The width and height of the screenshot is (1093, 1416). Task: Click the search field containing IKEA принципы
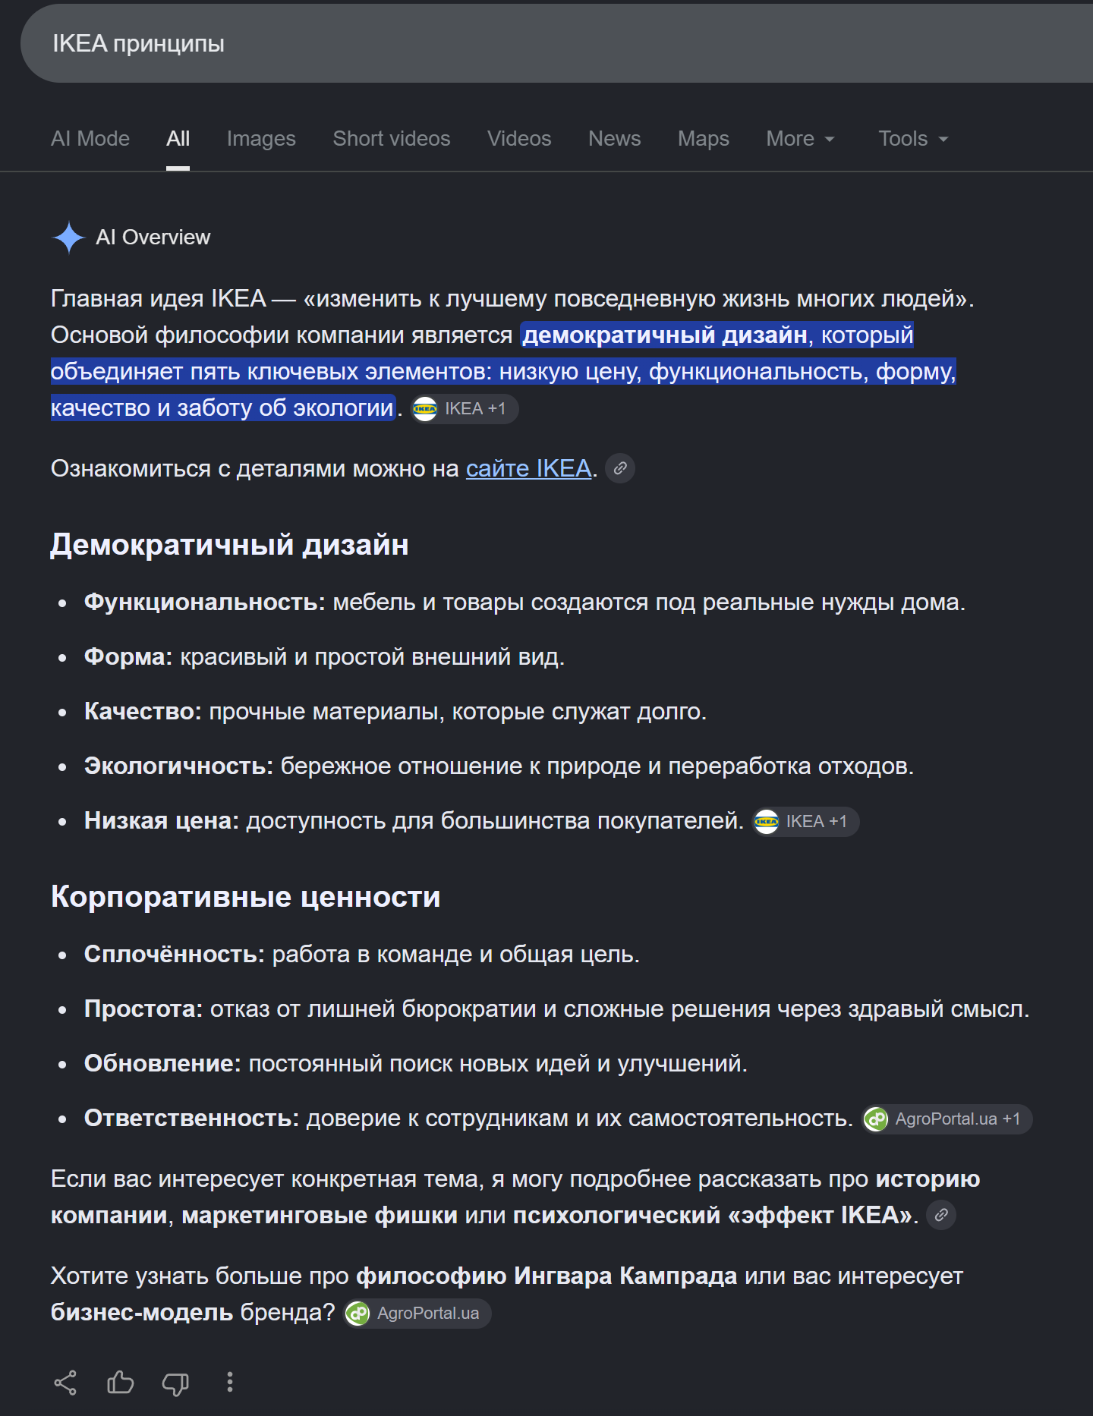coord(556,43)
